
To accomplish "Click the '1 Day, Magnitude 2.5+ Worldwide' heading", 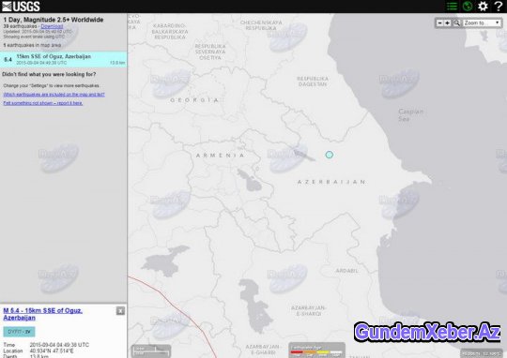I will [x=54, y=20].
